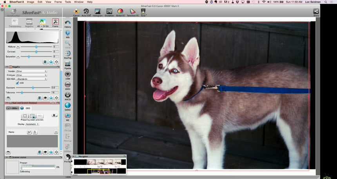Screen dimensions: 337x179
Task: Open the USM sharpening tool
Action: pyautogui.click(x=68, y=76)
